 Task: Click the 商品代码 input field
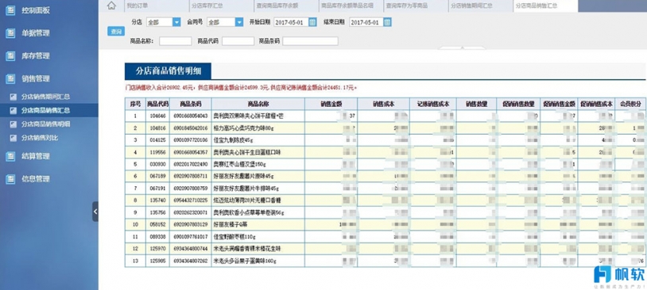[x=238, y=41]
